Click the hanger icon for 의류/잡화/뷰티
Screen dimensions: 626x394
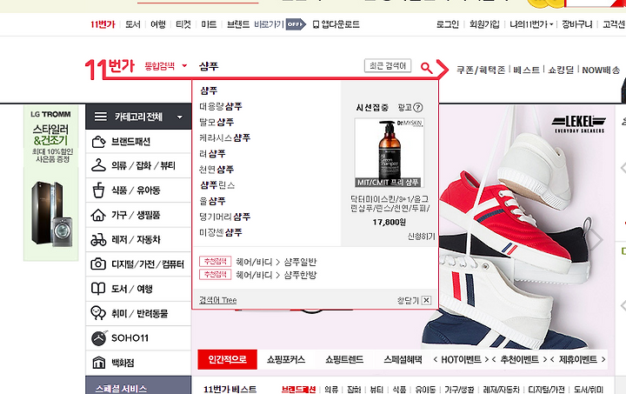pyautogui.click(x=98, y=165)
